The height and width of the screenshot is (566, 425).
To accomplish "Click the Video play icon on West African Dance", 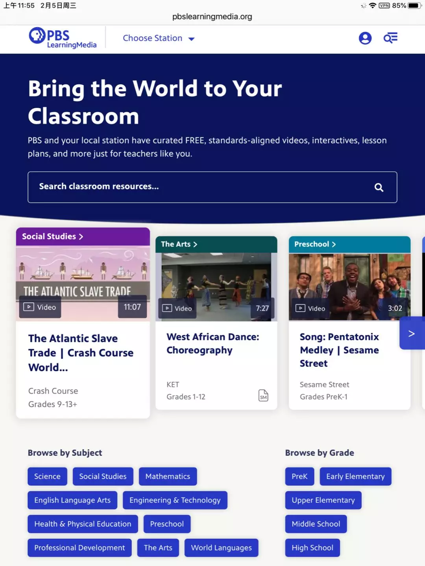I will (x=167, y=308).
